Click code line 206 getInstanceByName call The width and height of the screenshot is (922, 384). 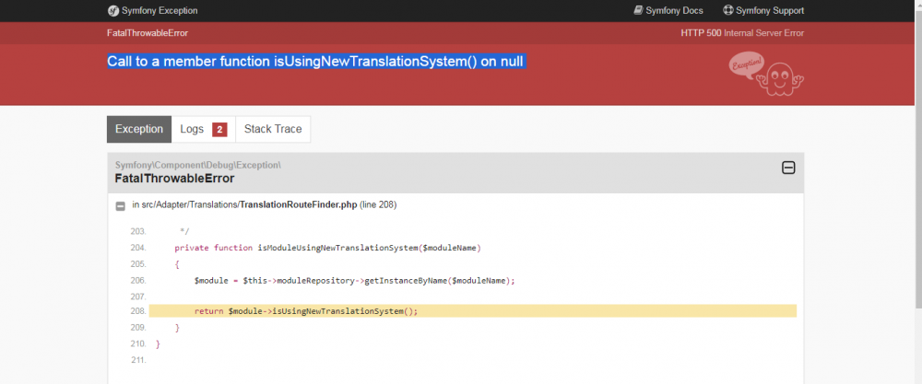(355, 281)
